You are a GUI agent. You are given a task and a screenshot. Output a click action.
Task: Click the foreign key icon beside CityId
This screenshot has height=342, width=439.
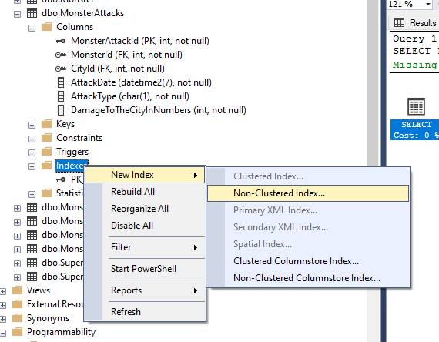(x=61, y=69)
